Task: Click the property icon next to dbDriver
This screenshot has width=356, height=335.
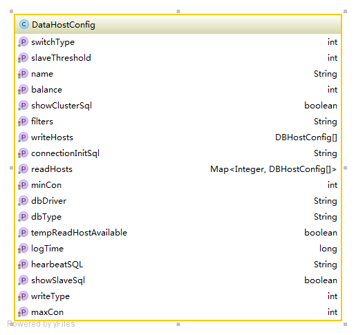Action: coord(23,201)
